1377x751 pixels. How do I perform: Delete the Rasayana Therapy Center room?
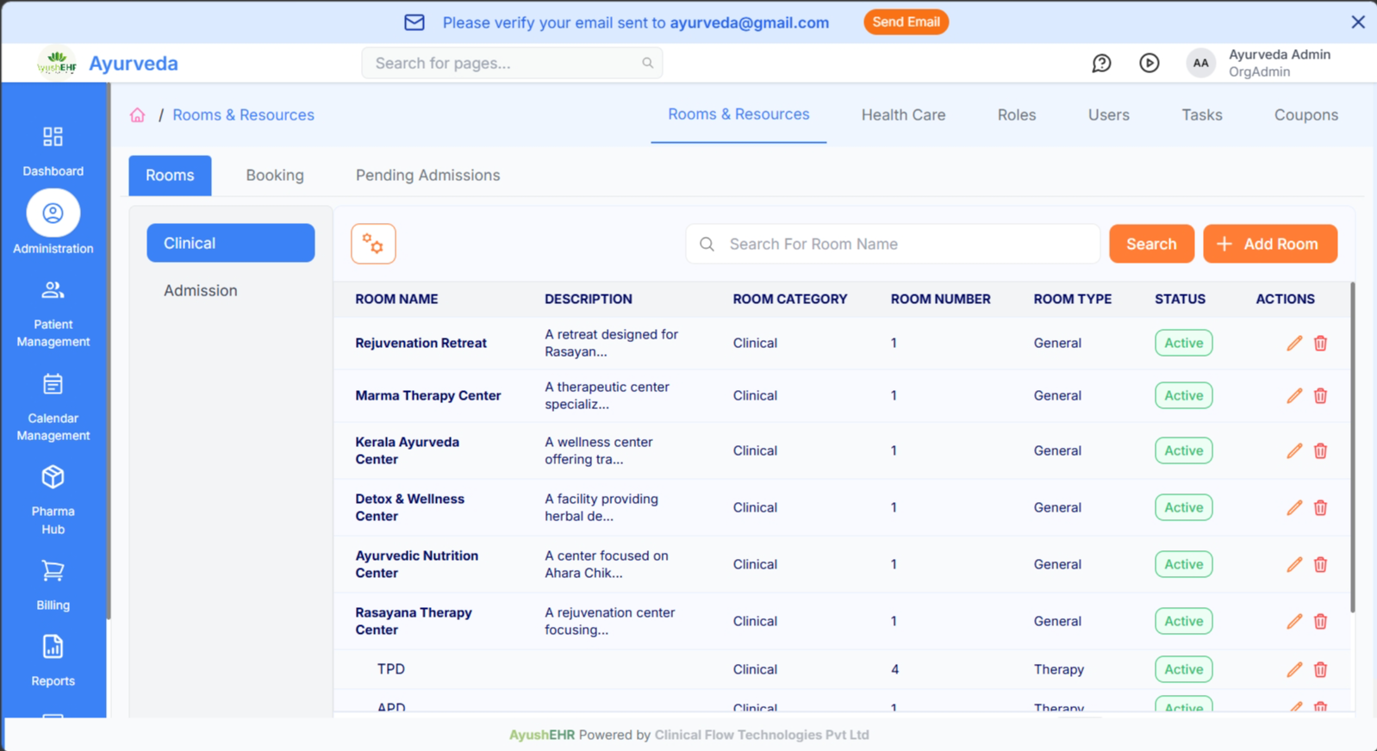point(1320,621)
